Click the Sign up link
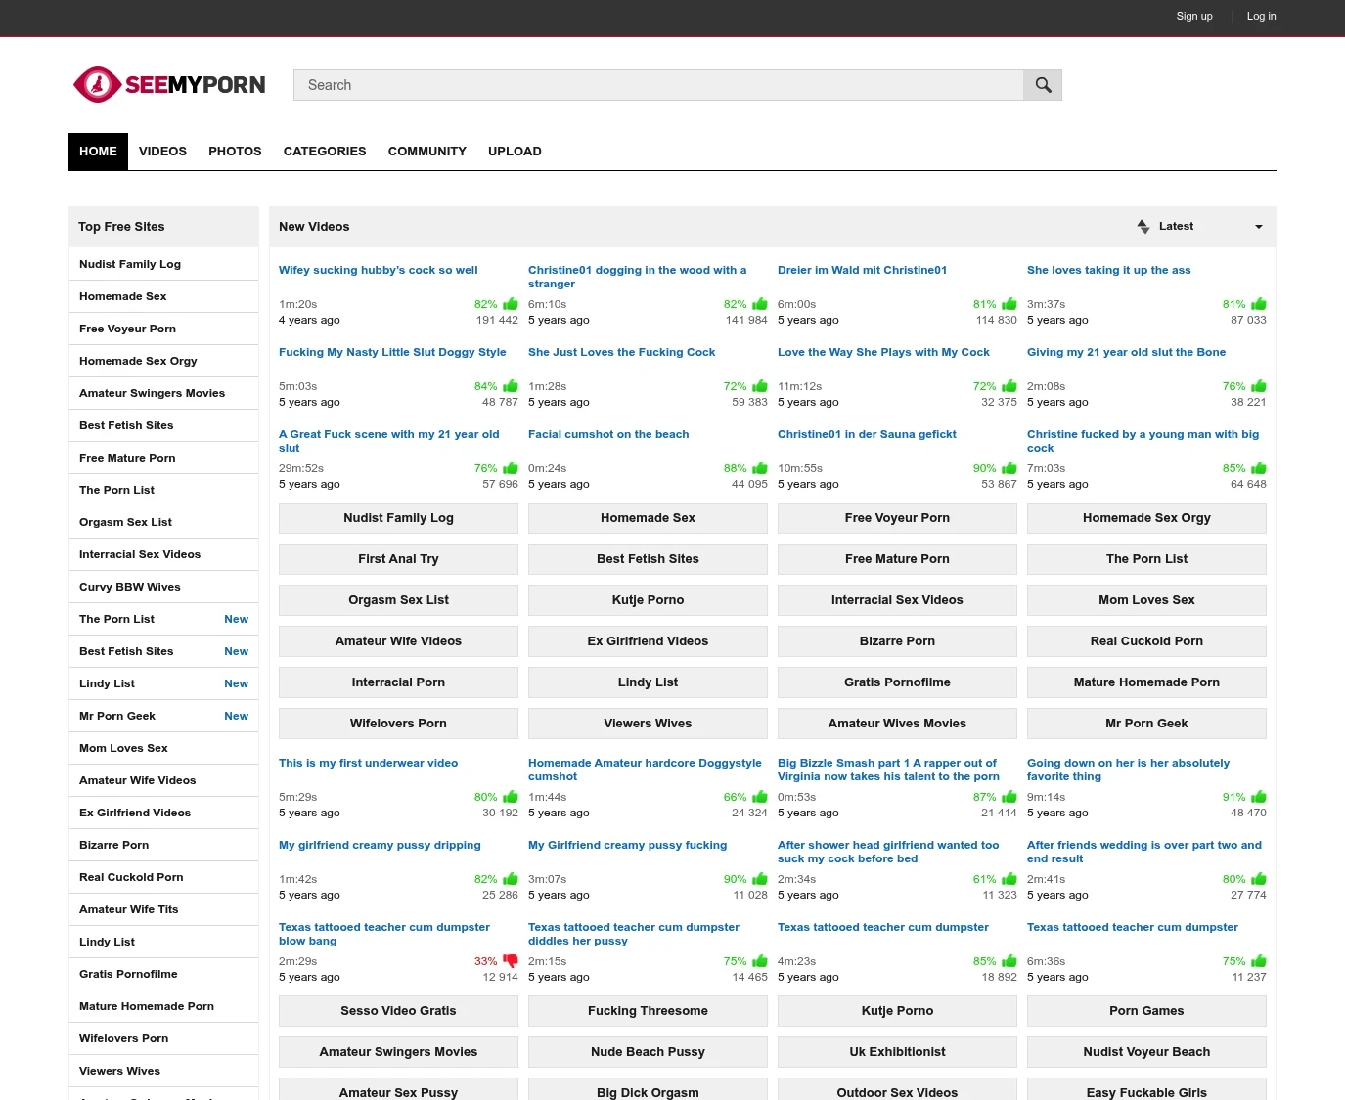This screenshot has width=1345, height=1100. pyautogui.click(x=1194, y=16)
